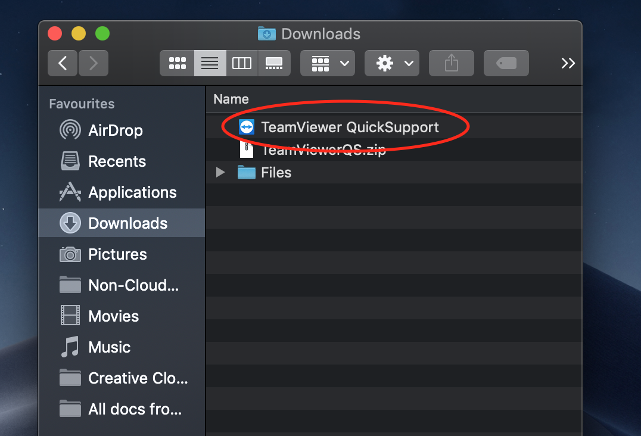Open the group-by arrangement dropdown
Image resolution: width=641 pixels, height=436 pixels.
[x=328, y=63]
